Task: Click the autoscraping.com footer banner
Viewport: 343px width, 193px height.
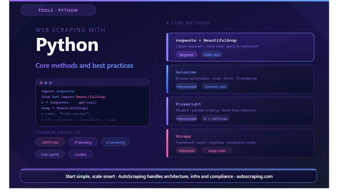Action: point(169,176)
